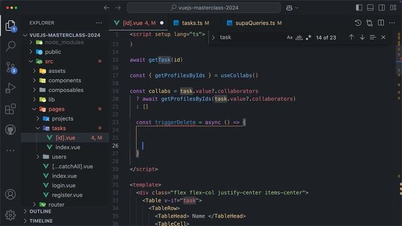Select [id].vue in the explorer tree

[x=65, y=137]
